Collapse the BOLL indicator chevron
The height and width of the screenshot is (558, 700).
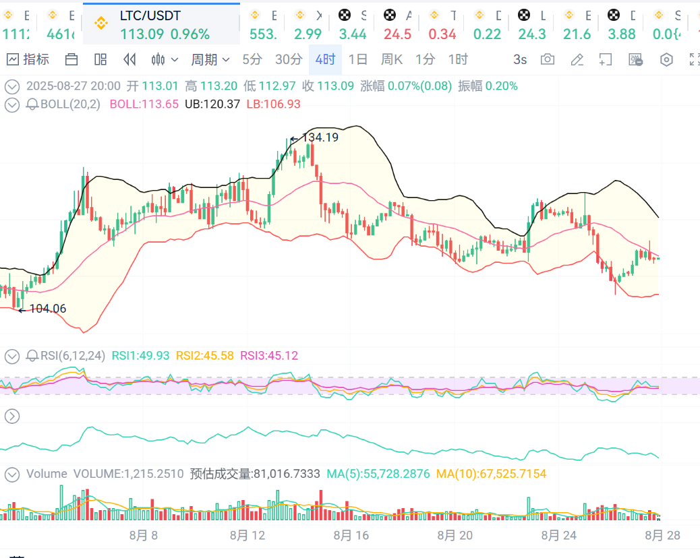click(x=12, y=105)
